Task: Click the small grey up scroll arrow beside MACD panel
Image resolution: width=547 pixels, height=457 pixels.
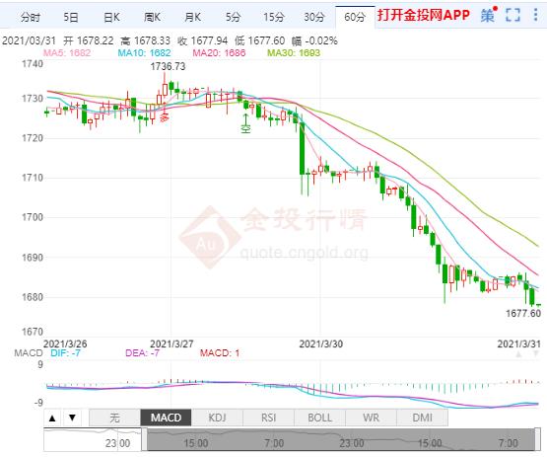Action: point(518,354)
